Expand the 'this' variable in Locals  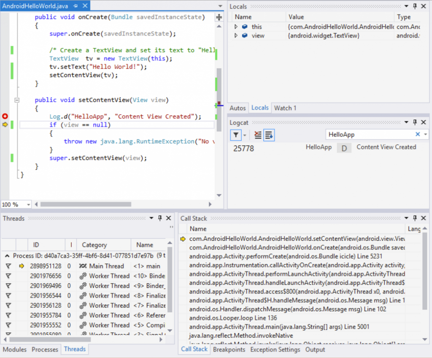235,26
